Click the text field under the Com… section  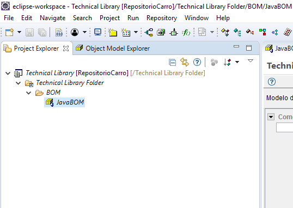[x=285, y=127]
